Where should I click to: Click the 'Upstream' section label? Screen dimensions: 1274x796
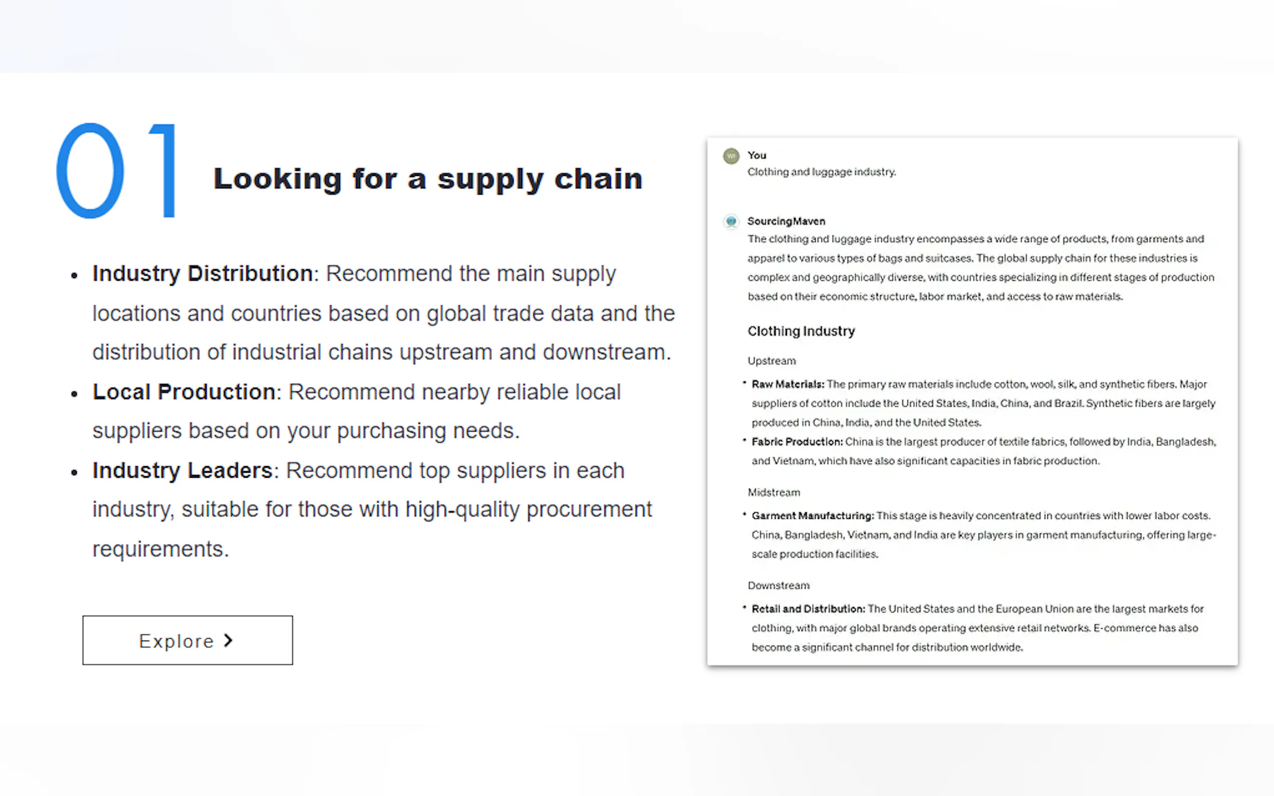pyautogui.click(x=771, y=361)
